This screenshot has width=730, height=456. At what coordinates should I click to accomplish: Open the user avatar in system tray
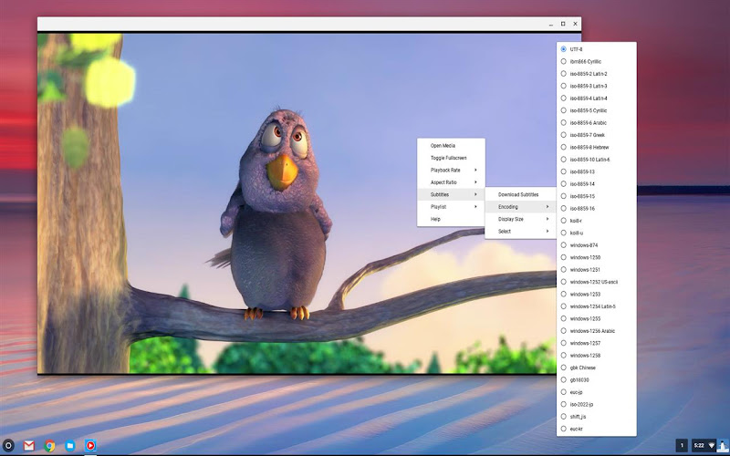pos(724,445)
